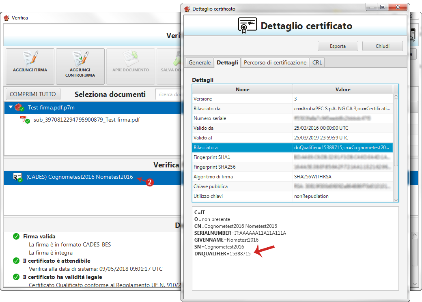Select the Dettagli tab
This screenshot has height=302, width=422.
tap(227, 62)
